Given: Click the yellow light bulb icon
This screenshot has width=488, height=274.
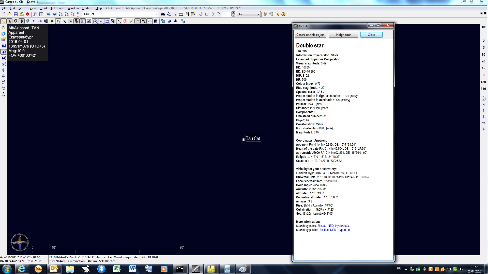Looking at the screenshot, I should pos(52,21).
